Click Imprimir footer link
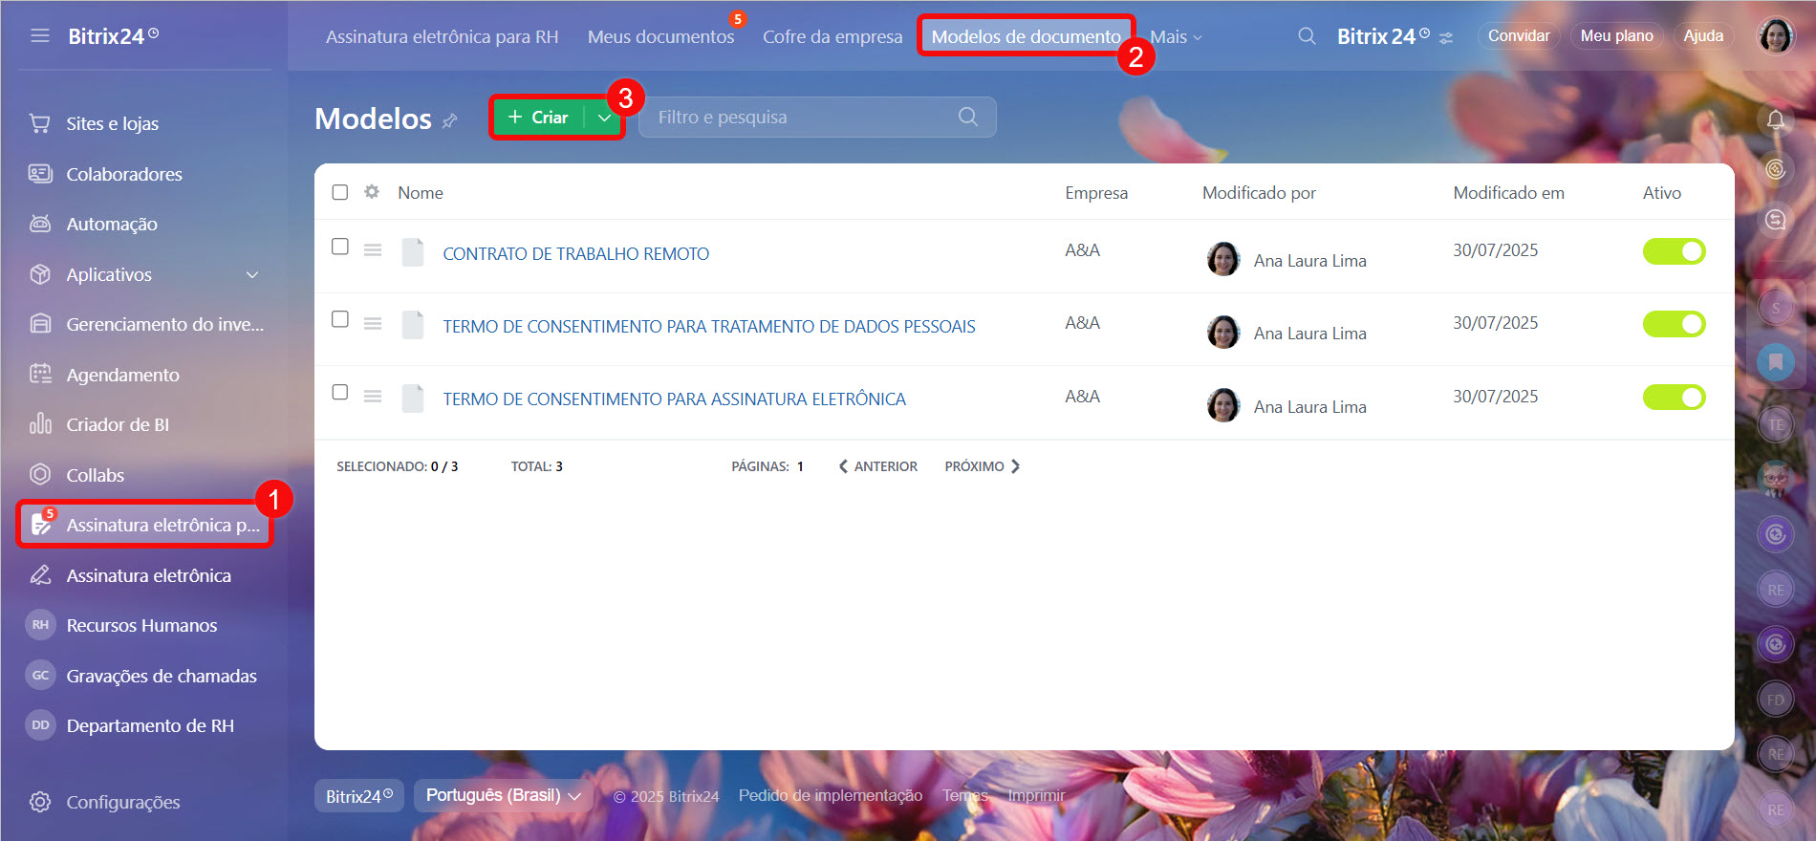Screen dimensions: 1816x841 1036,795
